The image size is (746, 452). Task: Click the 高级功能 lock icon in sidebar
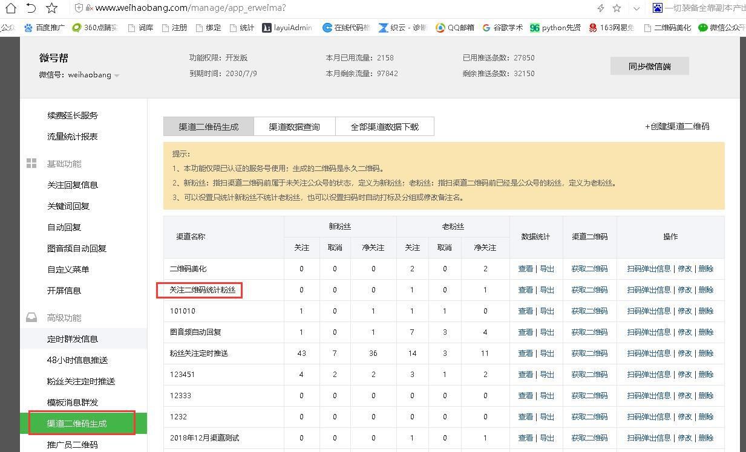tap(31, 317)
